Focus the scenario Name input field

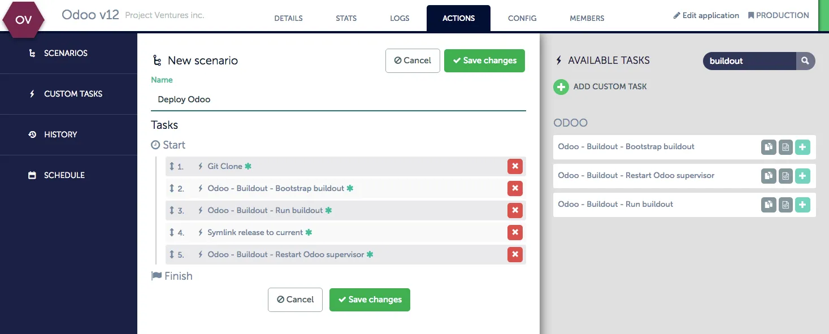(338, 99)
